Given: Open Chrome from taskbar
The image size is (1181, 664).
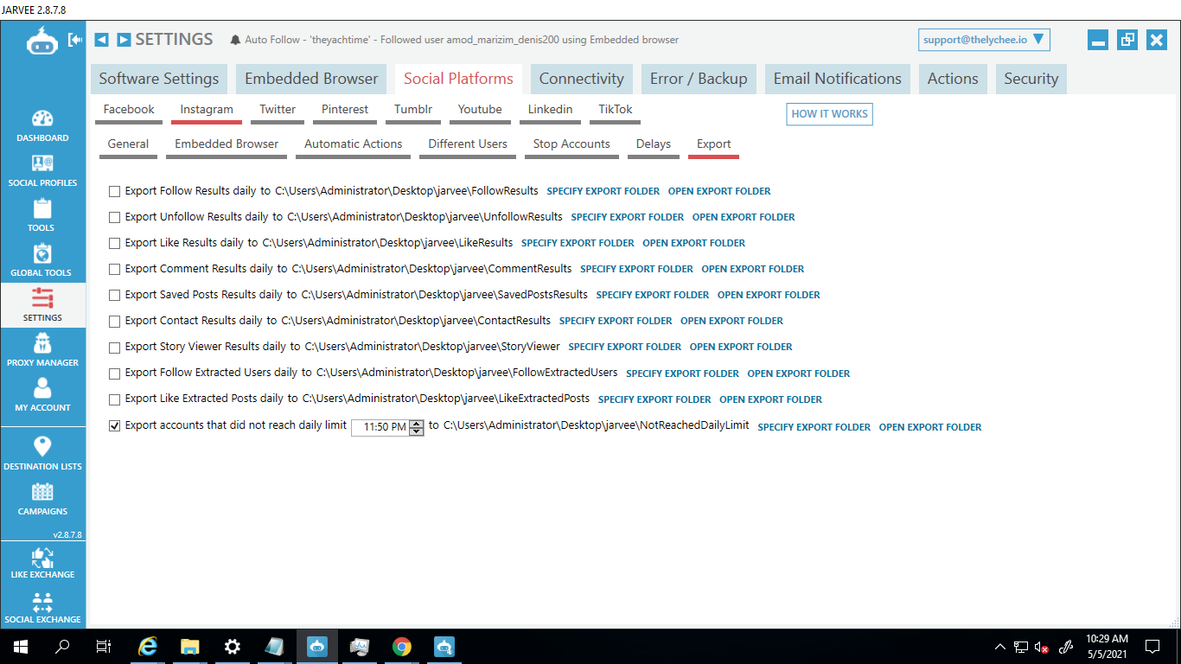Looking at the screenshot, I should [x=401, y=646].
